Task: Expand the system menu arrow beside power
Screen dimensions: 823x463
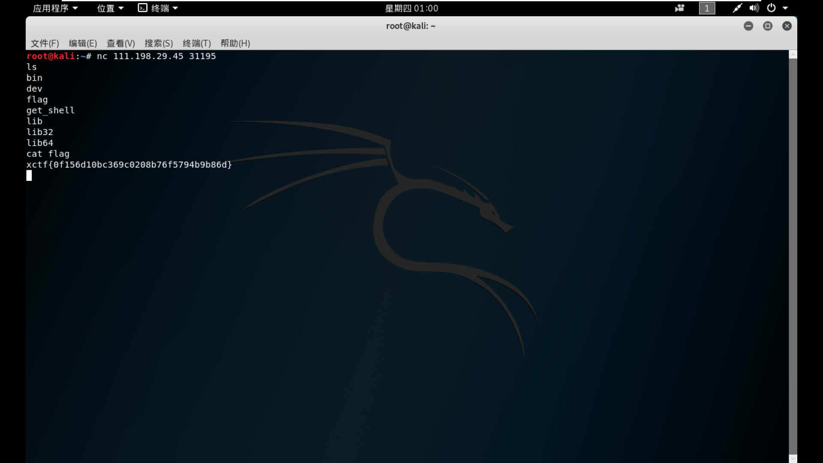Action: (785, 8)
